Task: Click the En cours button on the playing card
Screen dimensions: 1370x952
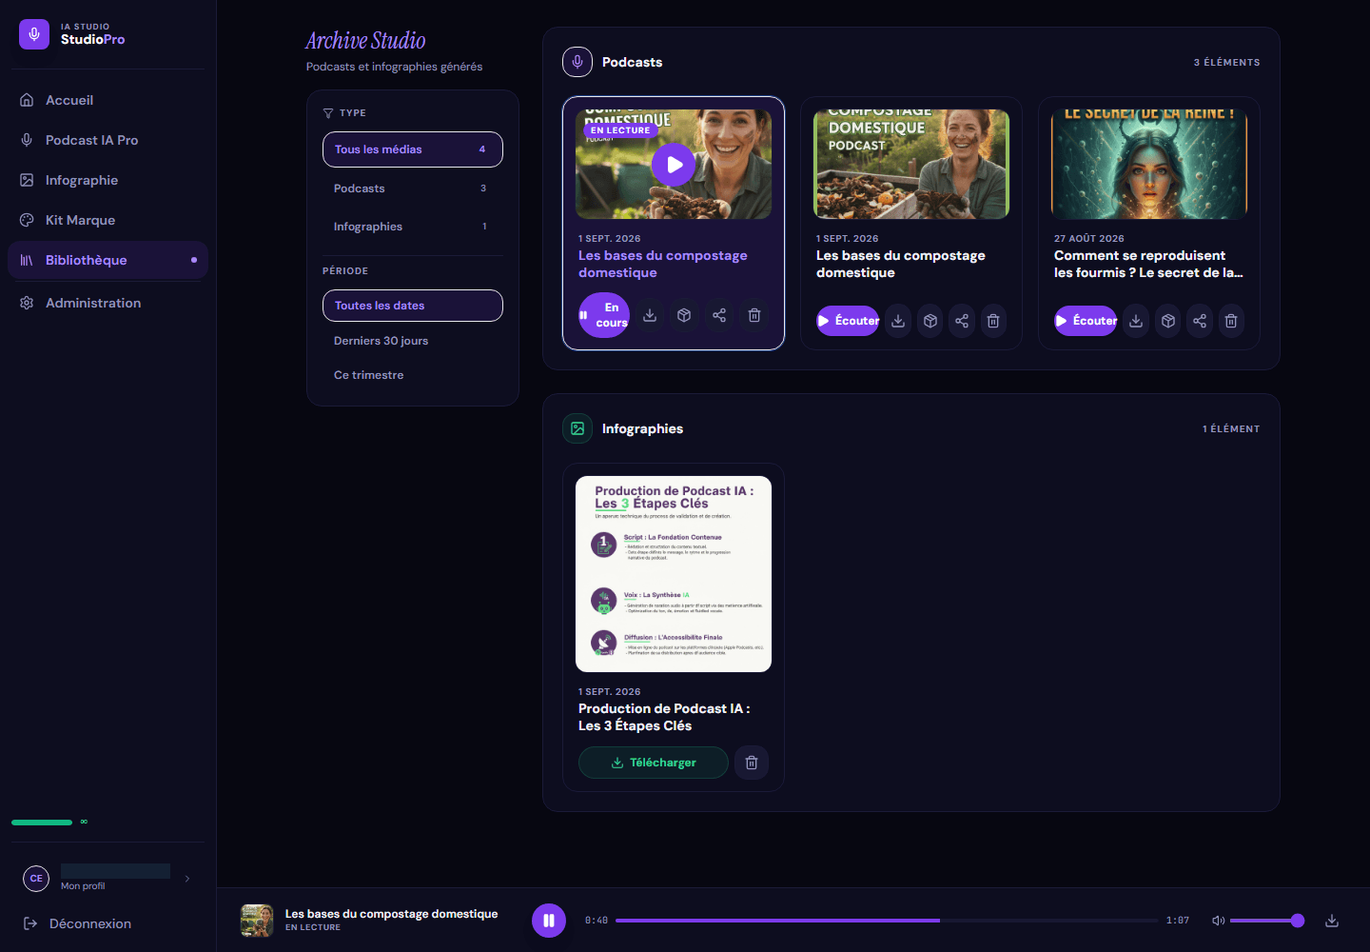Action: click(604, 315)
